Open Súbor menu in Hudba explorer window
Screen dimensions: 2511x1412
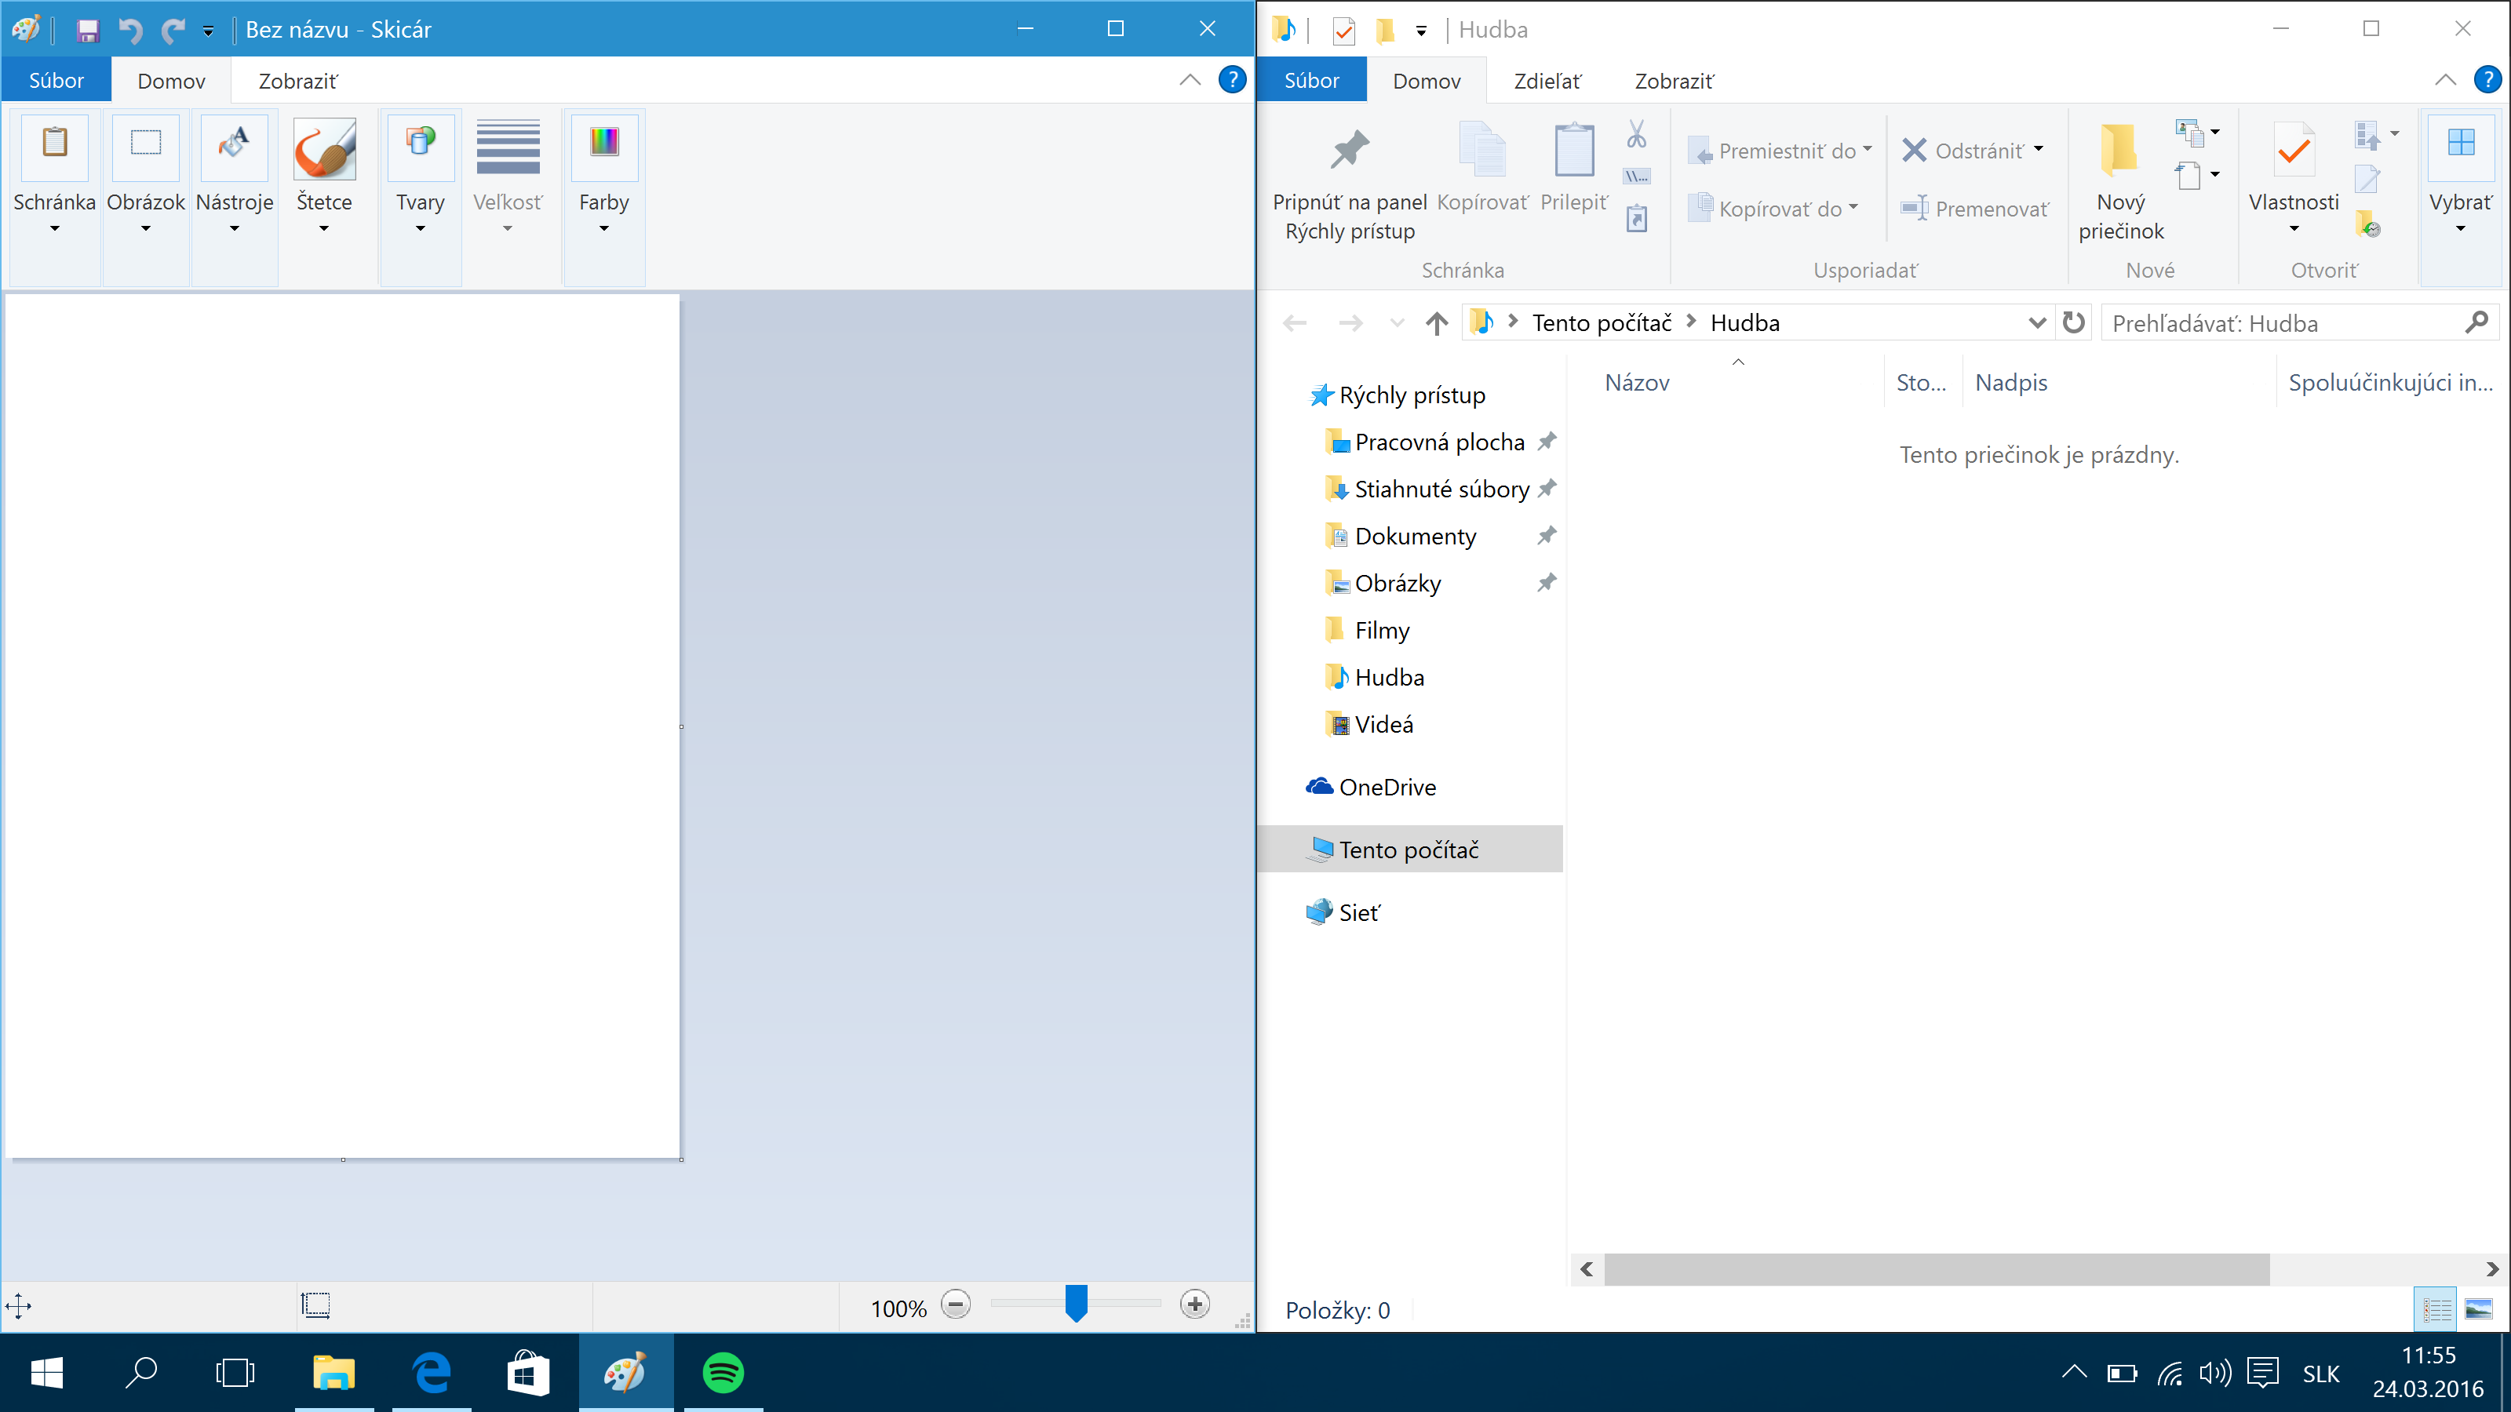[x=1312, y=80]
